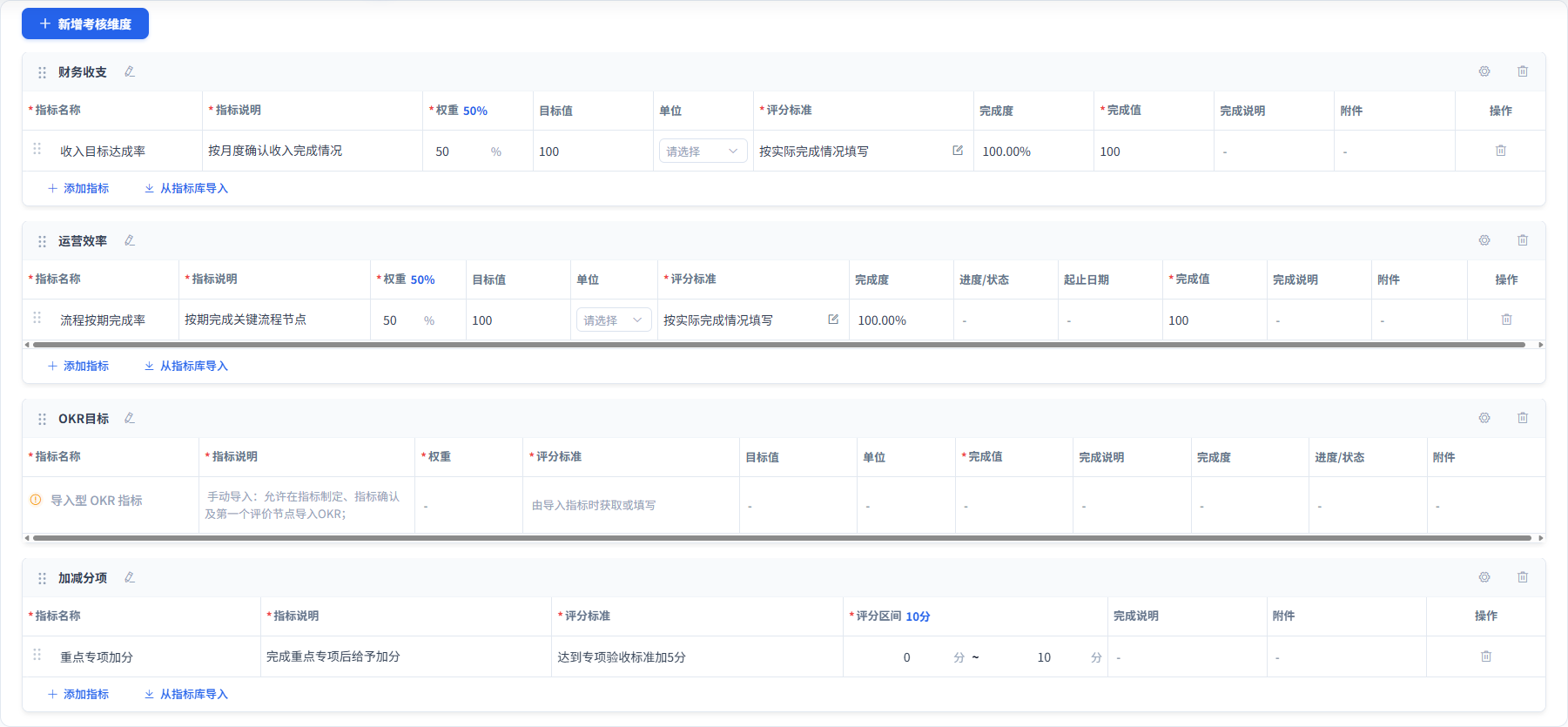Click 100.00% completion in 财务收支 row
1568x727 pixels.
[1006, 151]
